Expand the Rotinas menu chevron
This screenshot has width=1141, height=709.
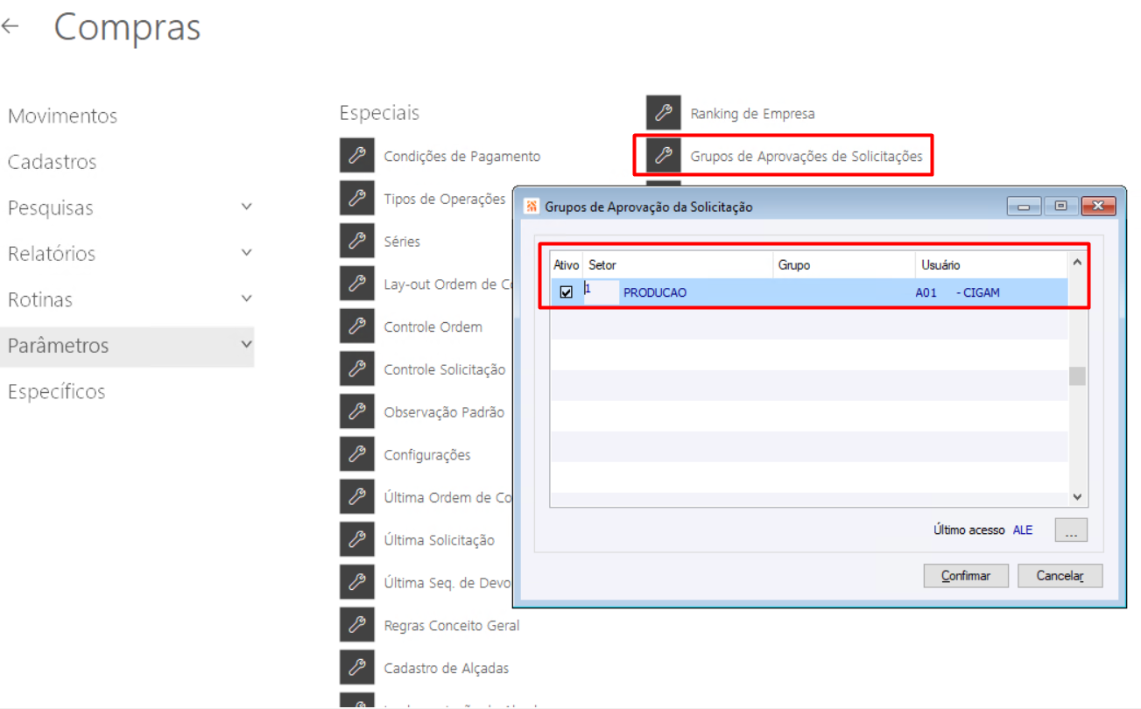[247, 299]
